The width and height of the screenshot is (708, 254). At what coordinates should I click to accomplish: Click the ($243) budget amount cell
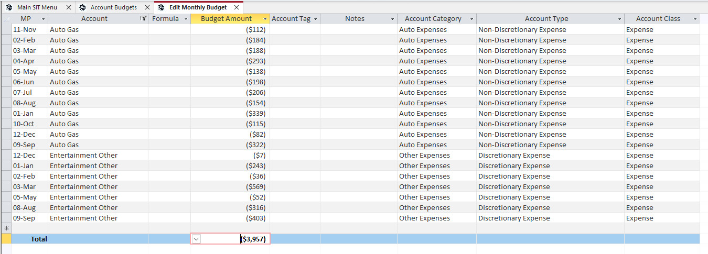tap(230, 165)
